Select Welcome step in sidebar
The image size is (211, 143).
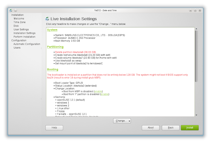19,18
